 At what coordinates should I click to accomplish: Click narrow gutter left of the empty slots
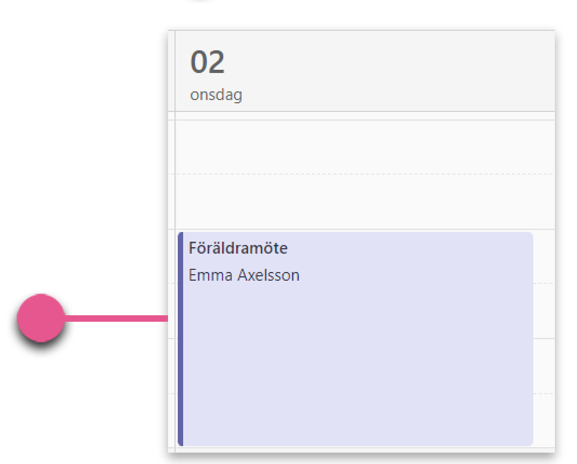coord(172,174)
